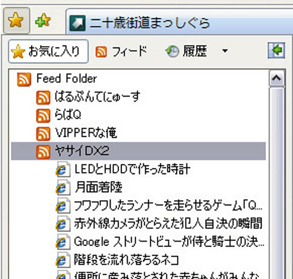Switch to the お気に入り tab

pos(48,51)
